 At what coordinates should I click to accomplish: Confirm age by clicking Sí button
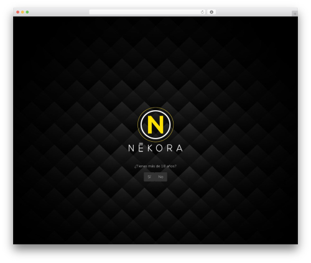coord(149,177)
